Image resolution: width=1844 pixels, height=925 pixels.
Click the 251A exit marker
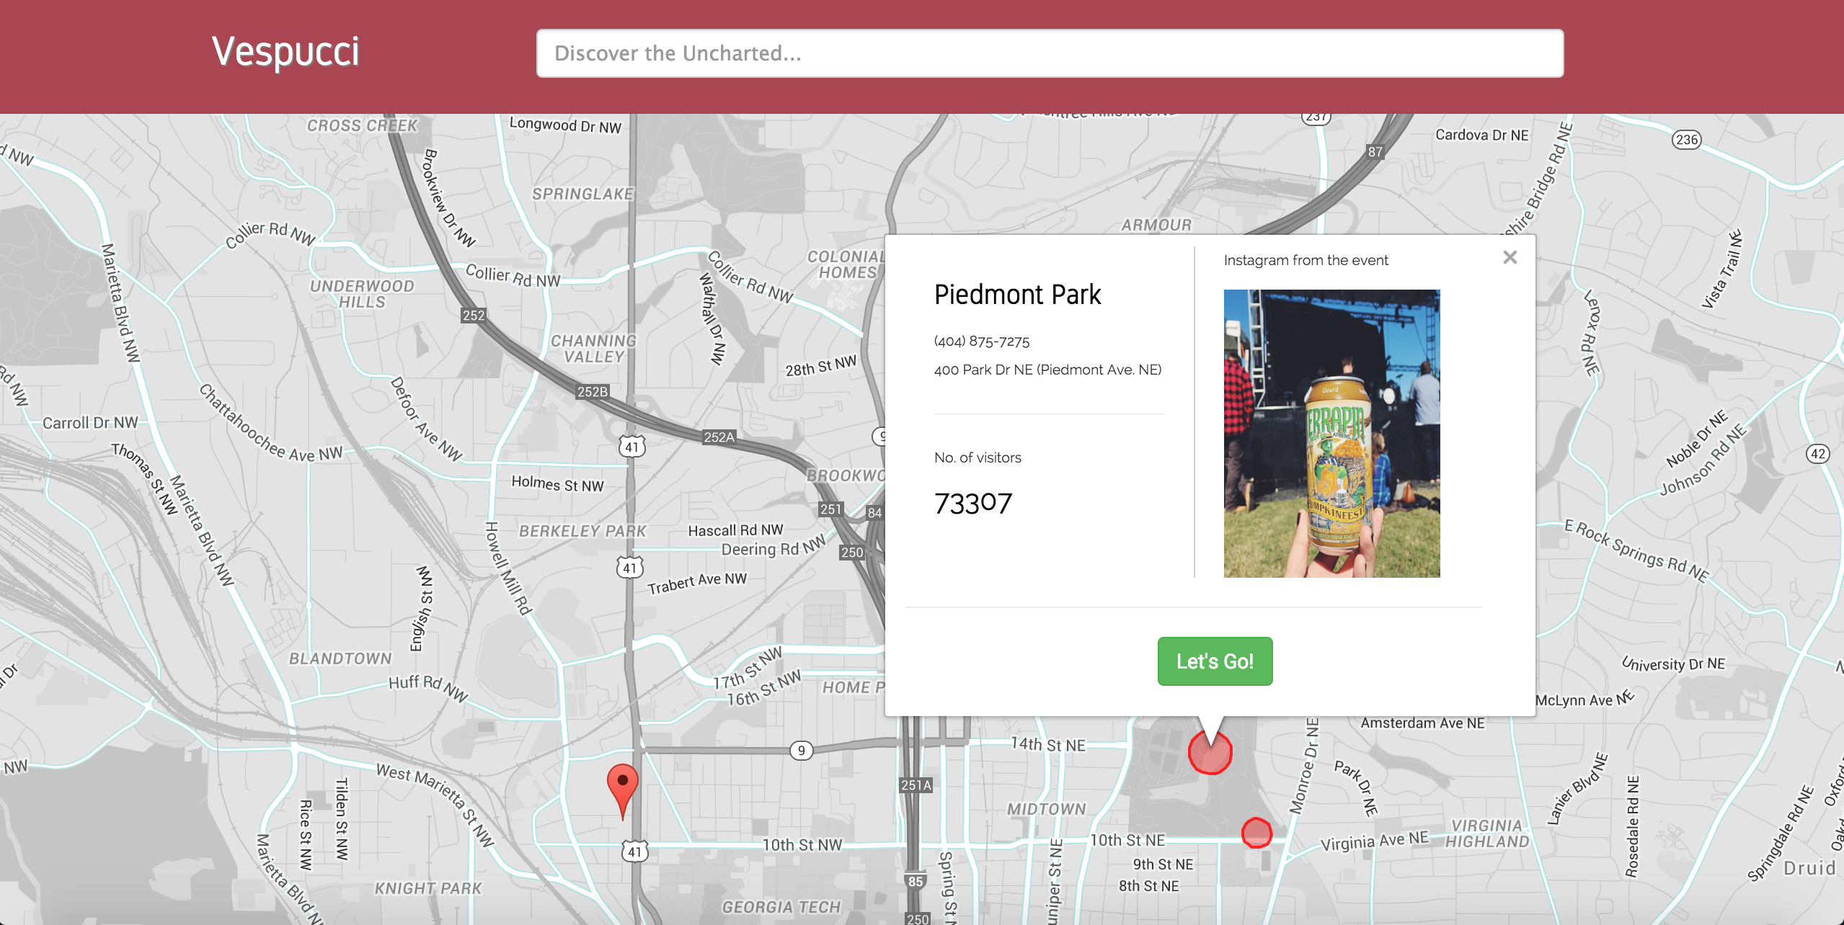[x=916, y=785]
